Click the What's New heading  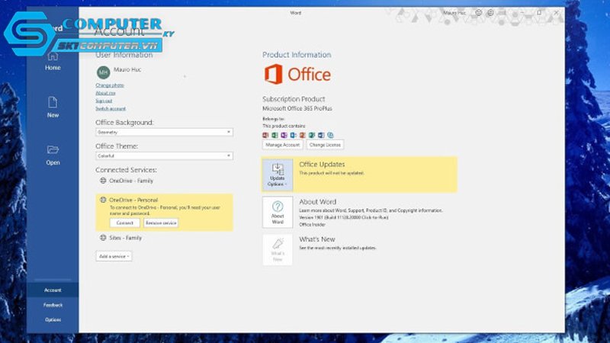[x=317, y=239]
